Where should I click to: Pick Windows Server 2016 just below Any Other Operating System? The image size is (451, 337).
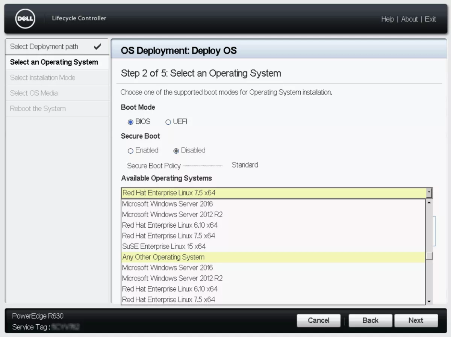[273, 268]
